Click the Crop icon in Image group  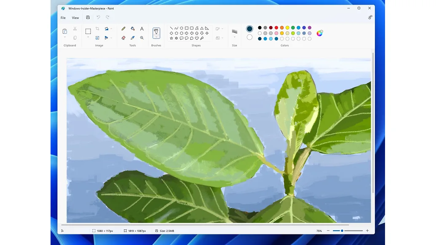tap(97, 29)
